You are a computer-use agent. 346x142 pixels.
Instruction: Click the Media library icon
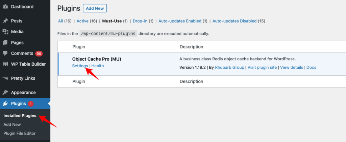[5, 32]
